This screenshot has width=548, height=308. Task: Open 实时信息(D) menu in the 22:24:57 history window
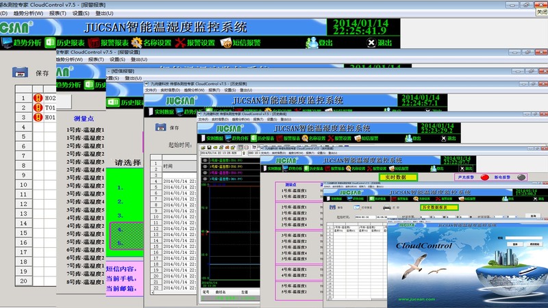(x=170, y=90)
